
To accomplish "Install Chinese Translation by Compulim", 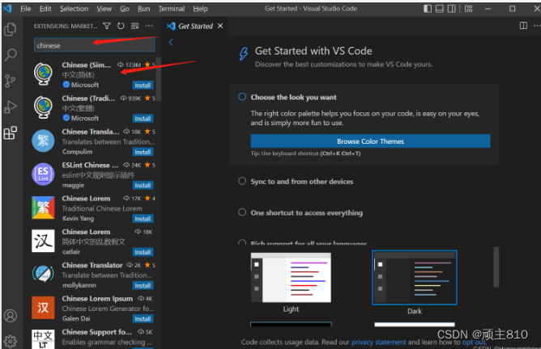I will coord(143,152).
